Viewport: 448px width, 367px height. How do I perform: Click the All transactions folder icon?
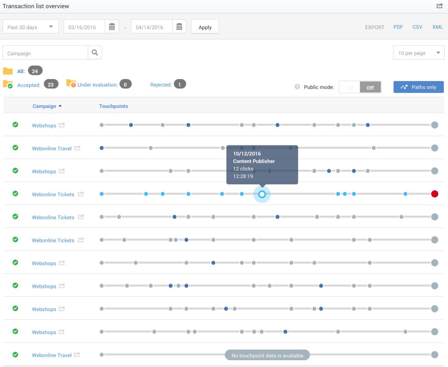[x=8, y=71]
